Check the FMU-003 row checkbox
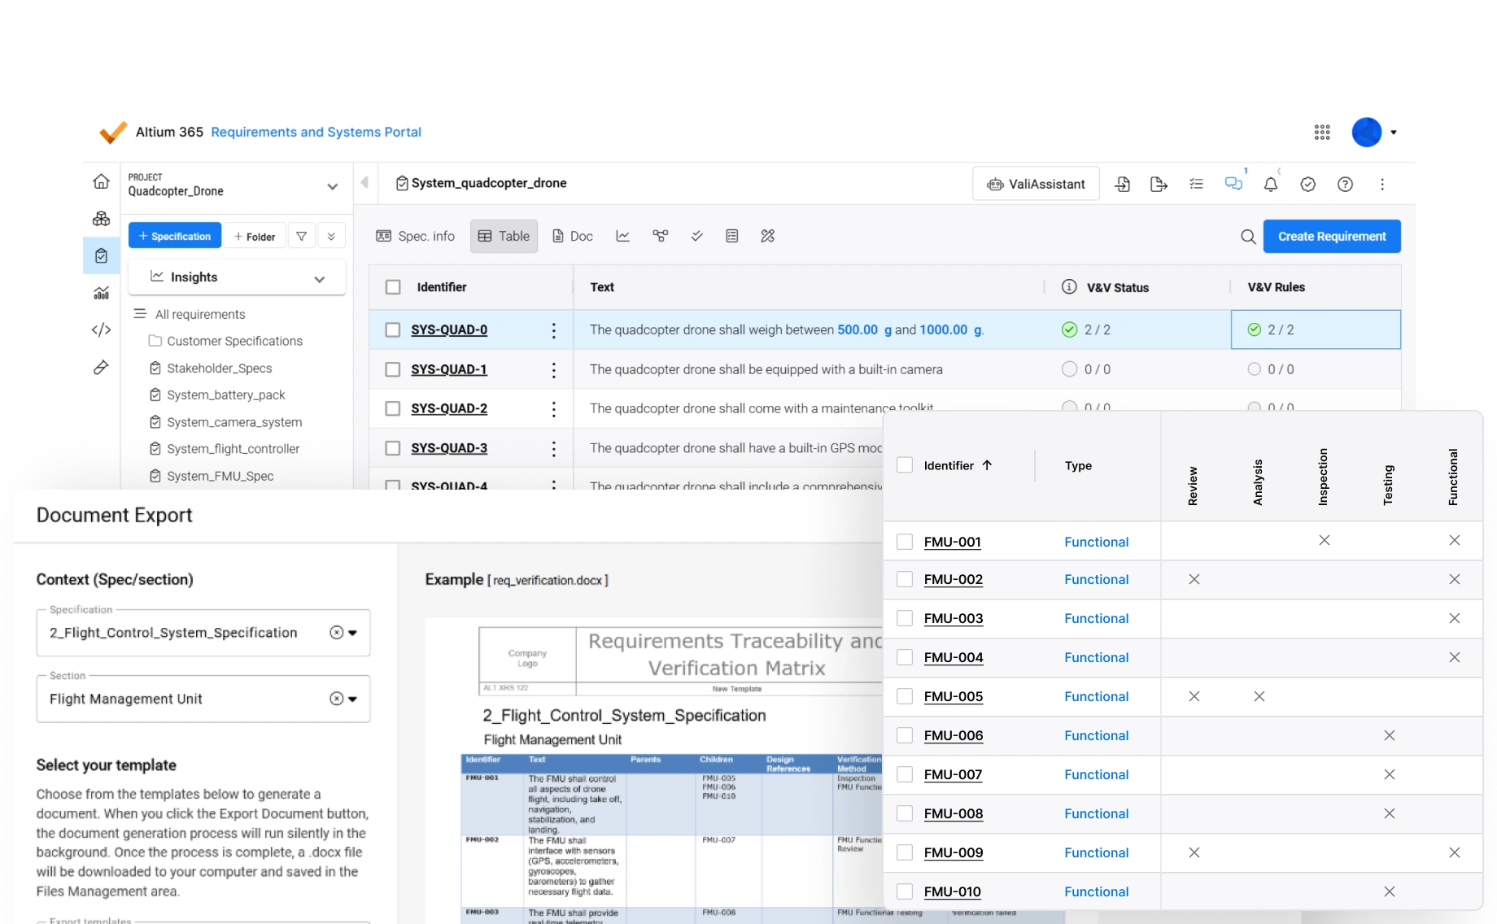Viewport: 1497px width, 924px height. (905, 618)
